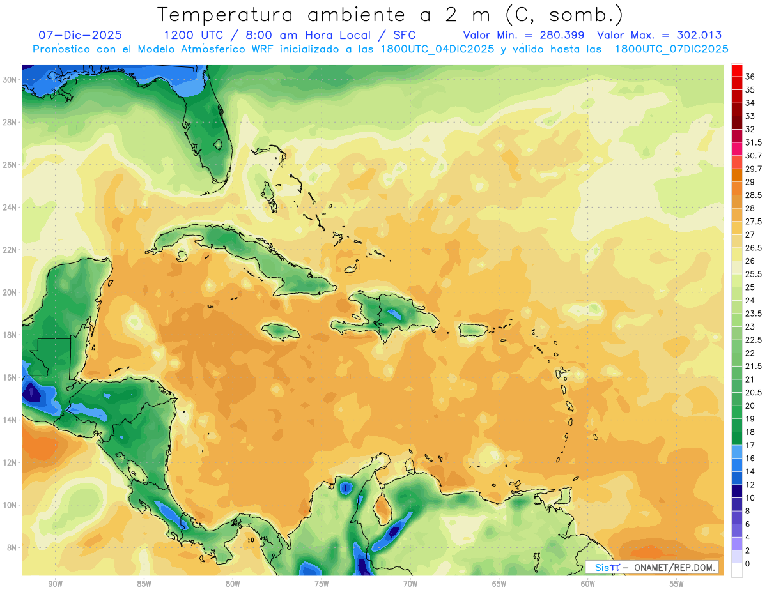Click the island of Jamaica on the map
Screen dimensions: 767x592
(281, 331)
